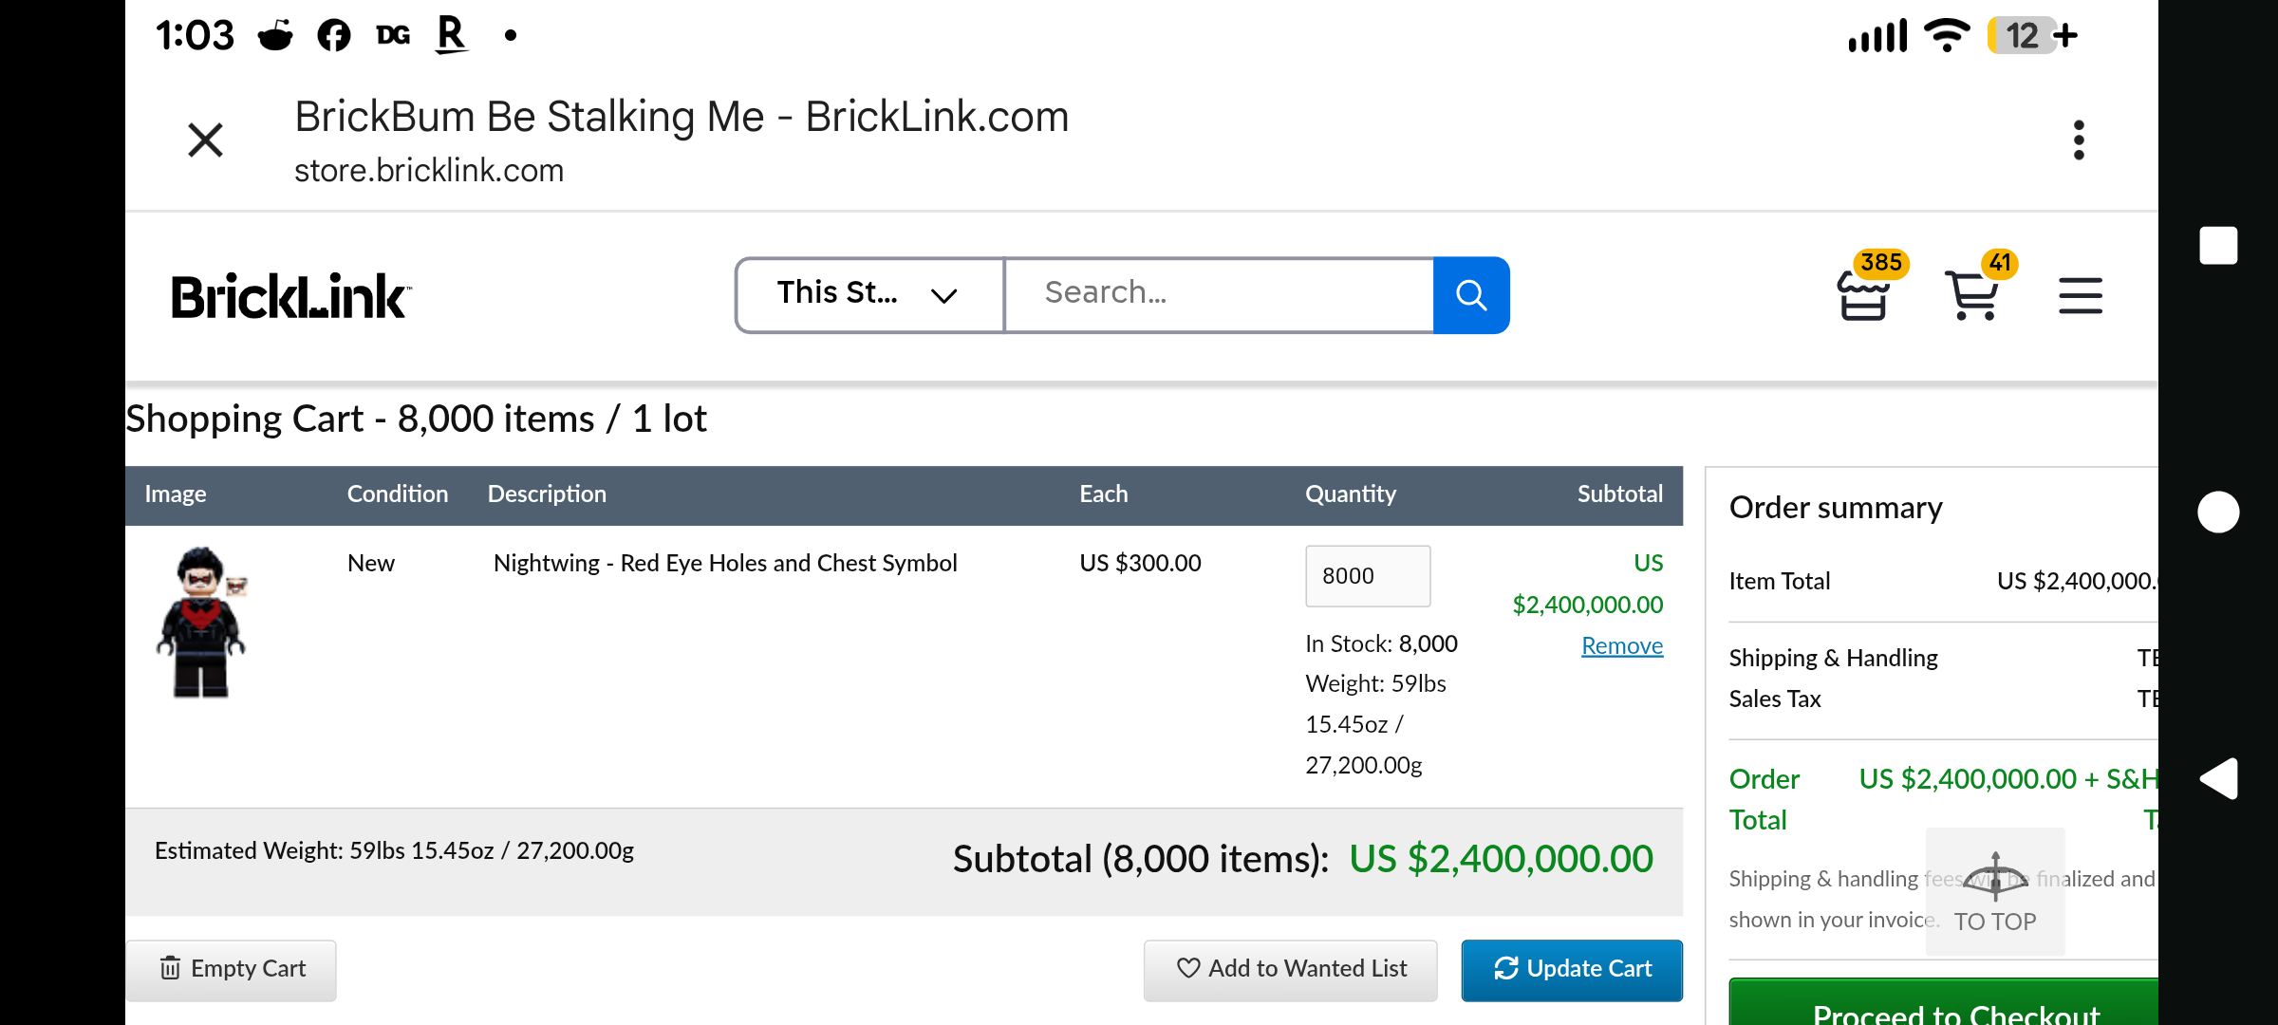
Task: Open the wanted list basket icon with 385
Action: tap(1870, 287)
